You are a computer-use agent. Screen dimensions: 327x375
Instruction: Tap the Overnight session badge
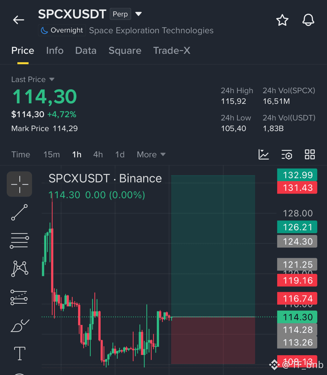click(62, 30)
